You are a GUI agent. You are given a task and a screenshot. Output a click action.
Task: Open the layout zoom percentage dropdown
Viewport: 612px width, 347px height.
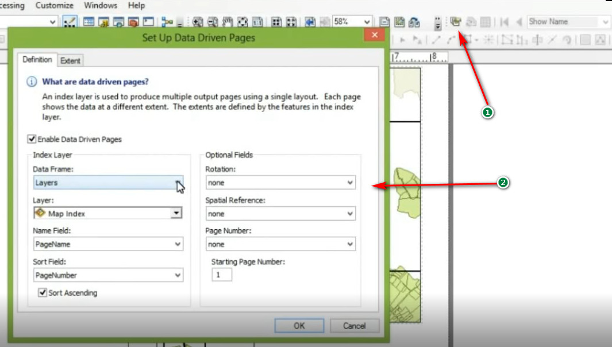(x=367, y=22)
